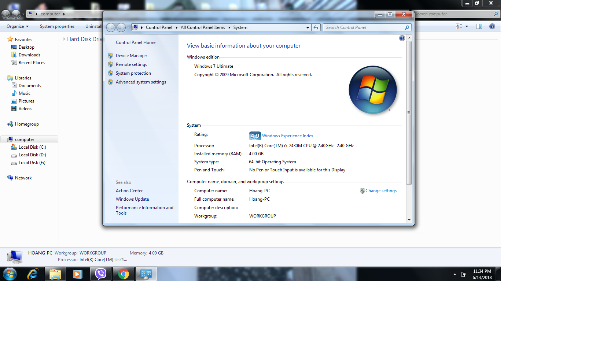Open the Organize dropdown menu

[x=17, y=26]
